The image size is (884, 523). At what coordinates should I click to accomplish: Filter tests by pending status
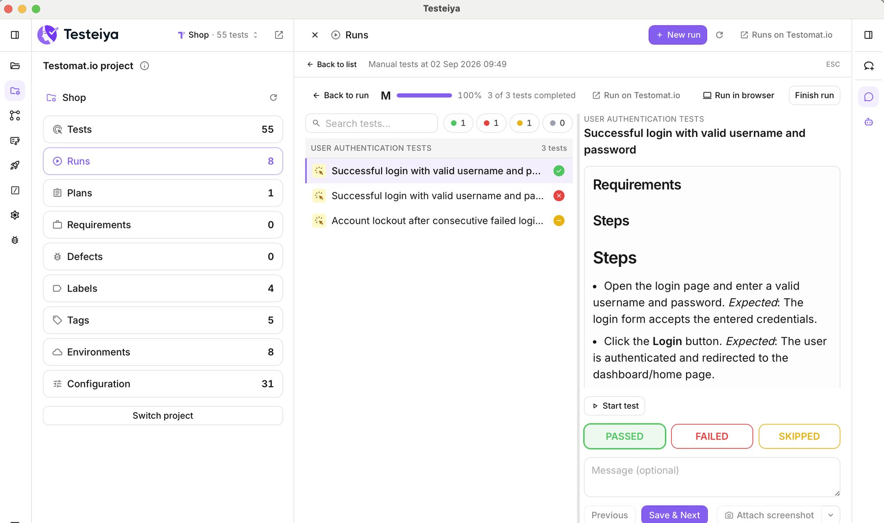click(557, 123)
